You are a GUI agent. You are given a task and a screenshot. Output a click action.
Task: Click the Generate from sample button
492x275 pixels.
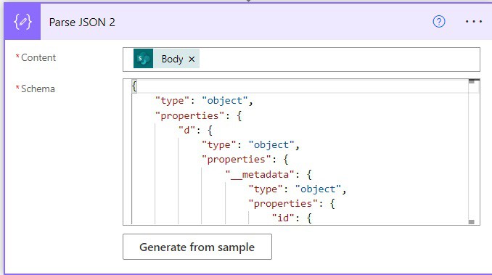(x=197, y=247)
